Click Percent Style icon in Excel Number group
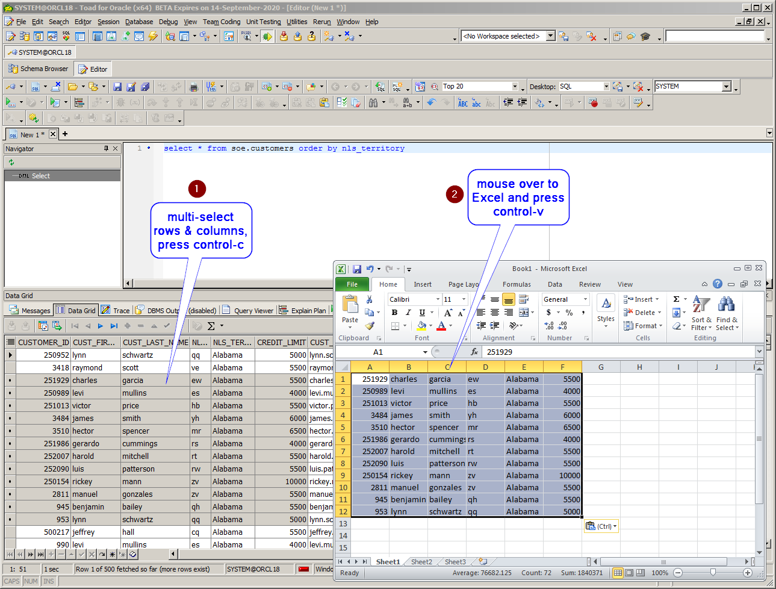Image resolution: width=776 pixels, height=589 pixels. point(569,313)
